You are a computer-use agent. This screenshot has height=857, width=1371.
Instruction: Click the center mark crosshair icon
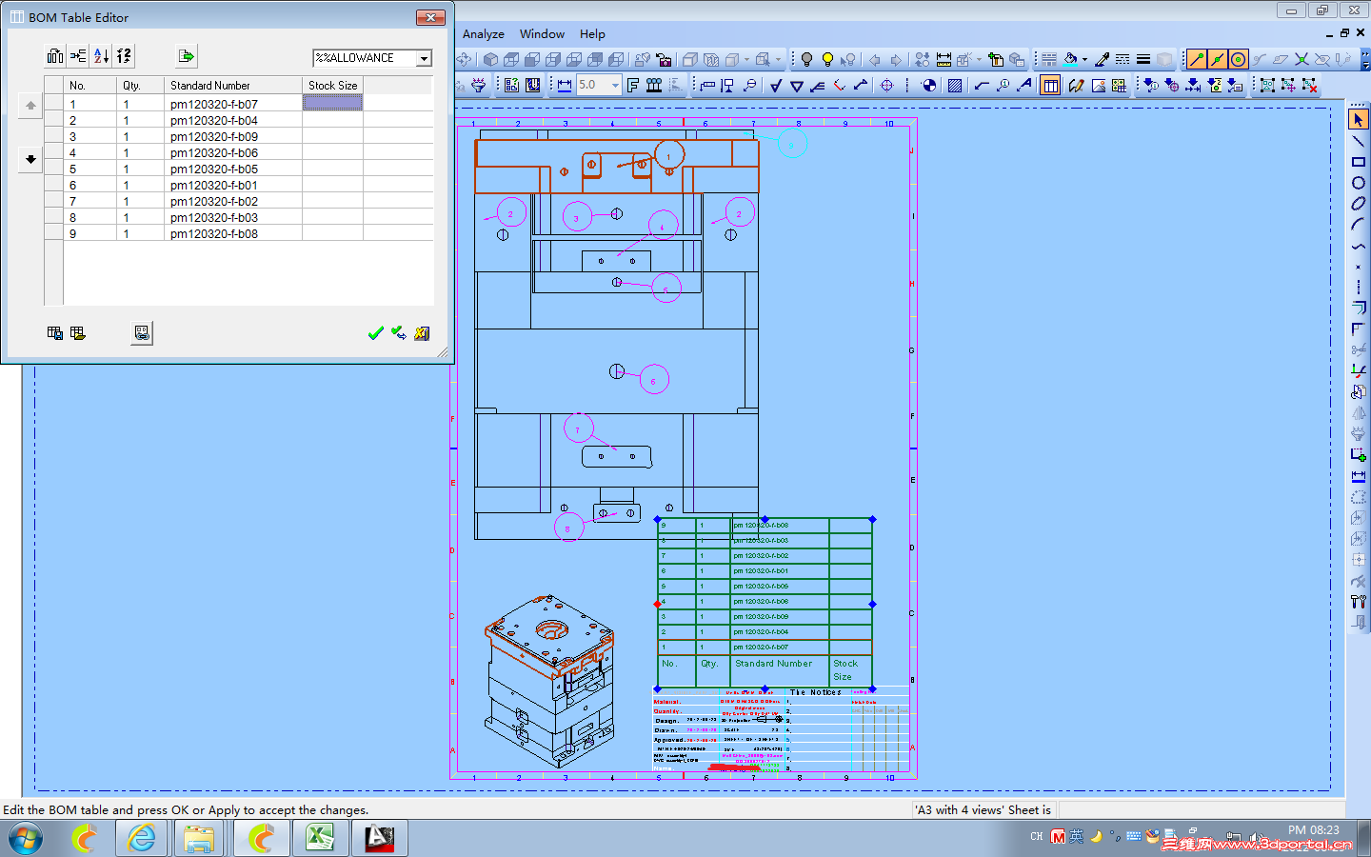click(x=887, y=85)
